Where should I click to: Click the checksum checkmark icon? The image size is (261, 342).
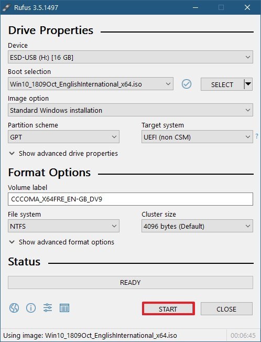187,84
